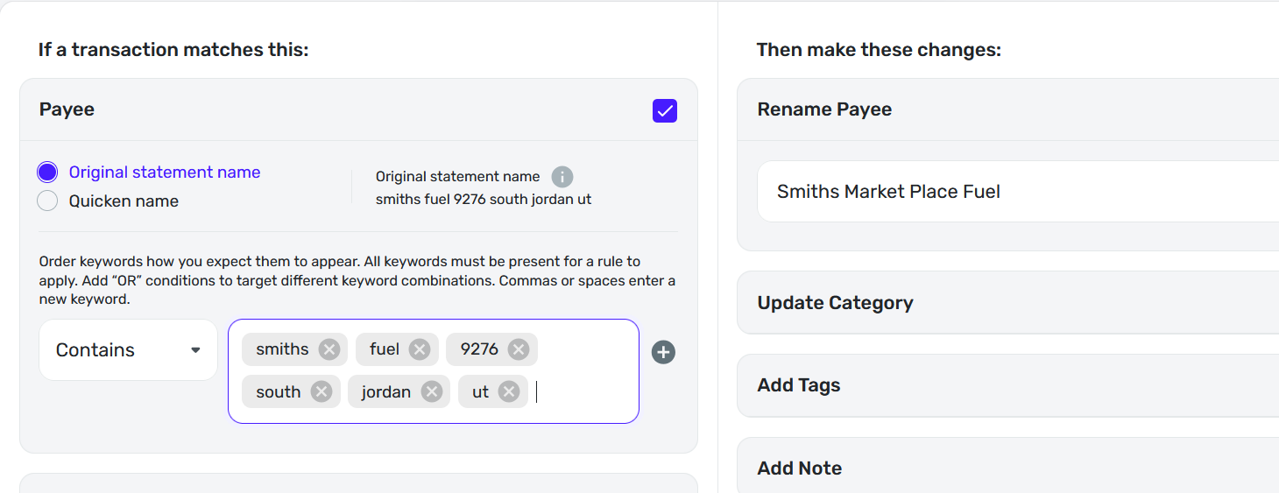Screen dimensions: 1279x493
Task: Click info icon beside Original statement name
Action: (562, 177)
